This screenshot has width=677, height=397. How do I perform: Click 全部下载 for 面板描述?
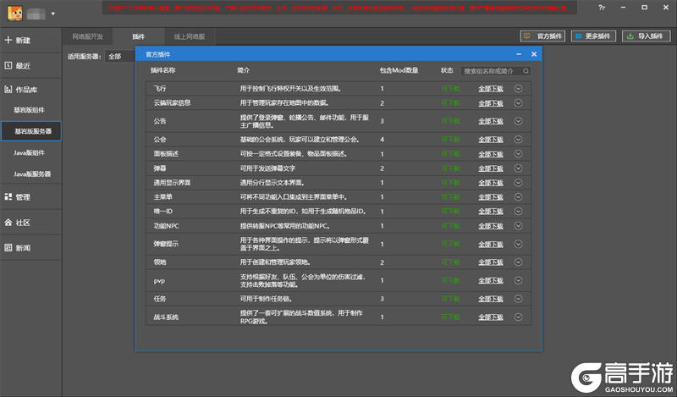(491, 154)
